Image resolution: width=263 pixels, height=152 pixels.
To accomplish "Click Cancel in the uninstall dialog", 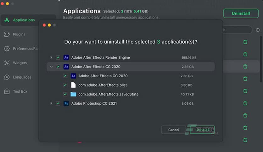I will pyautogui.click(x=174, y=130).
